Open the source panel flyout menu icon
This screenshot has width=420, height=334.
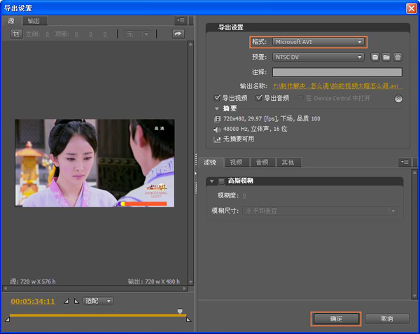tap(181, 20)
